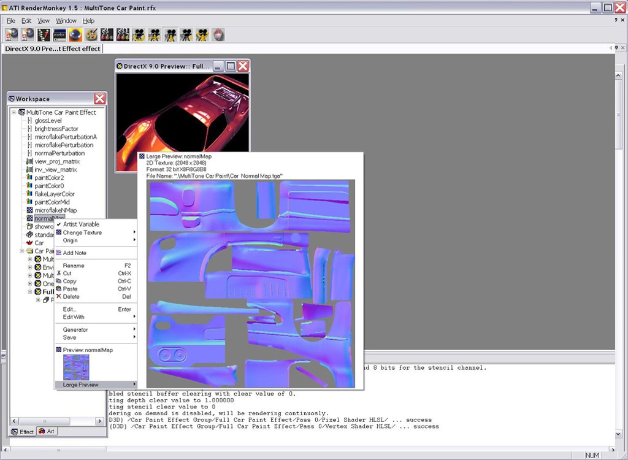Image resolution: width=628 pixels, height=460 pixels.
Task: Switch to the Art tab
Action: pos(47,431)
